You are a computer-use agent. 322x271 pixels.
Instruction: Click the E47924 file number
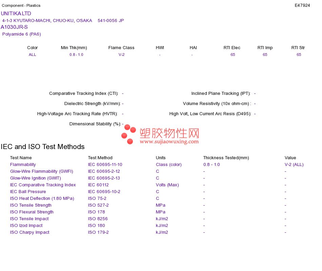302,5
